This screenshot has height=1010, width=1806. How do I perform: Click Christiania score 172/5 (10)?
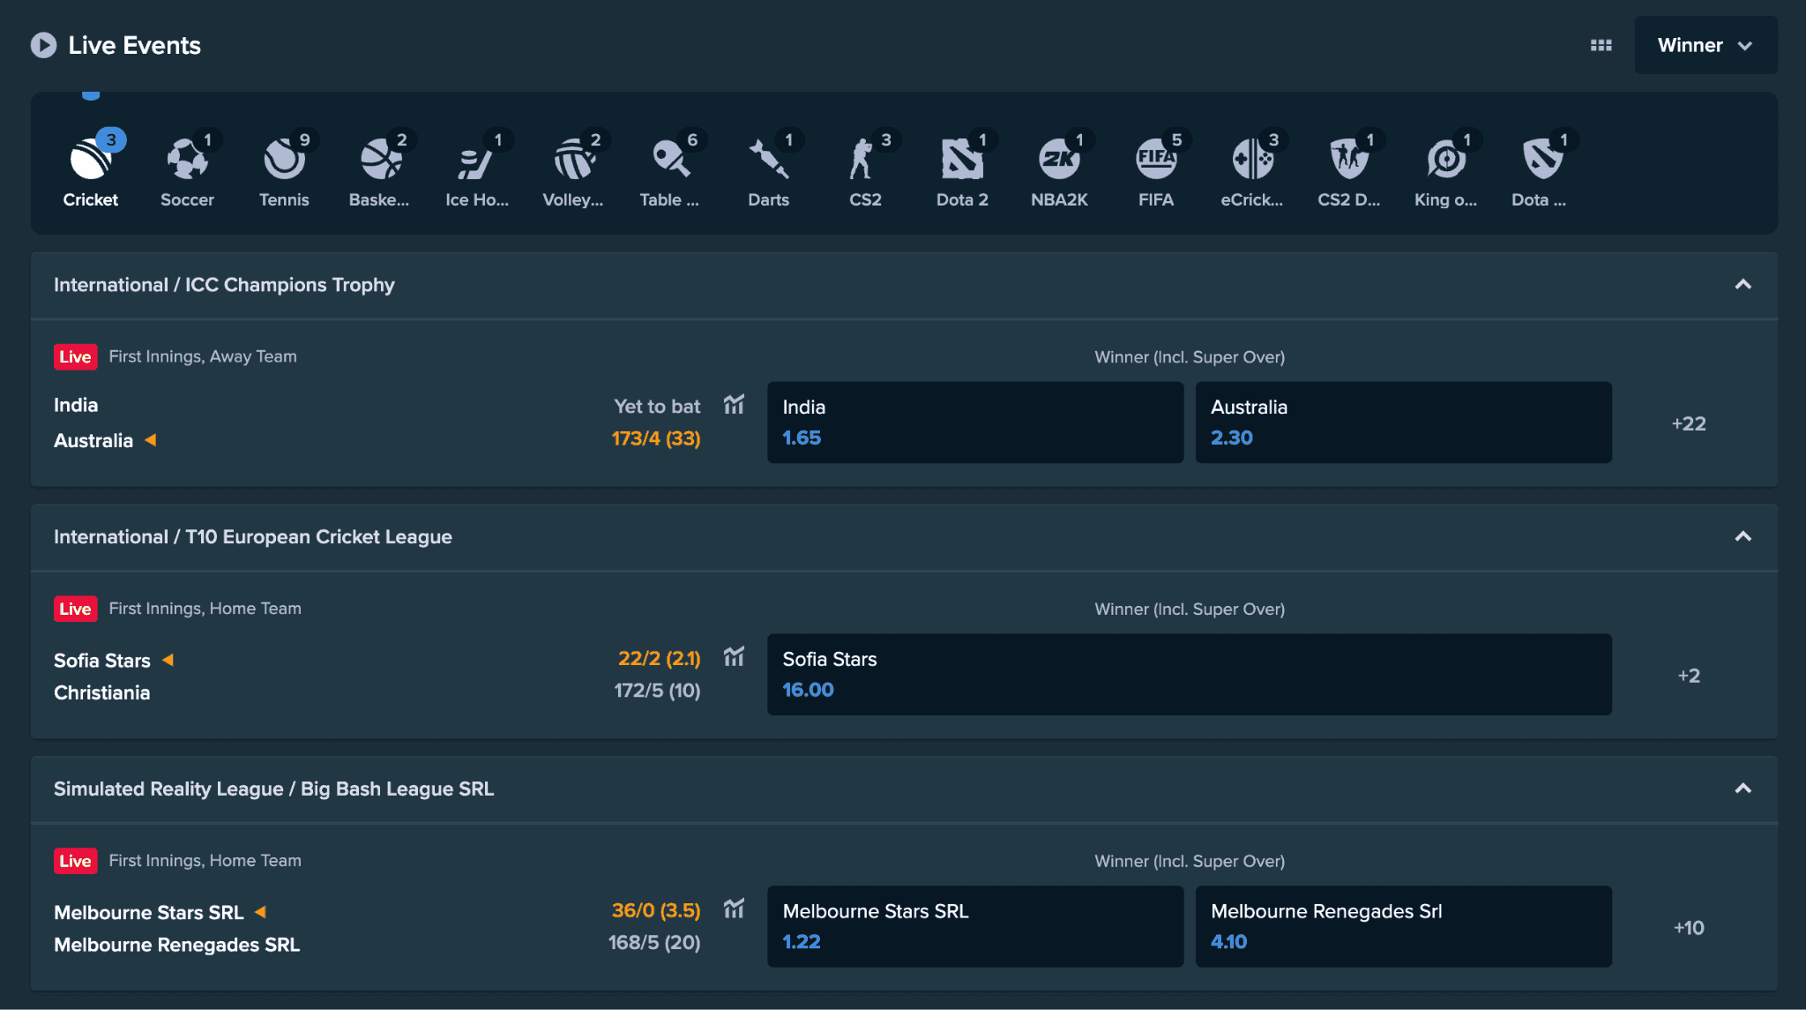658,691
